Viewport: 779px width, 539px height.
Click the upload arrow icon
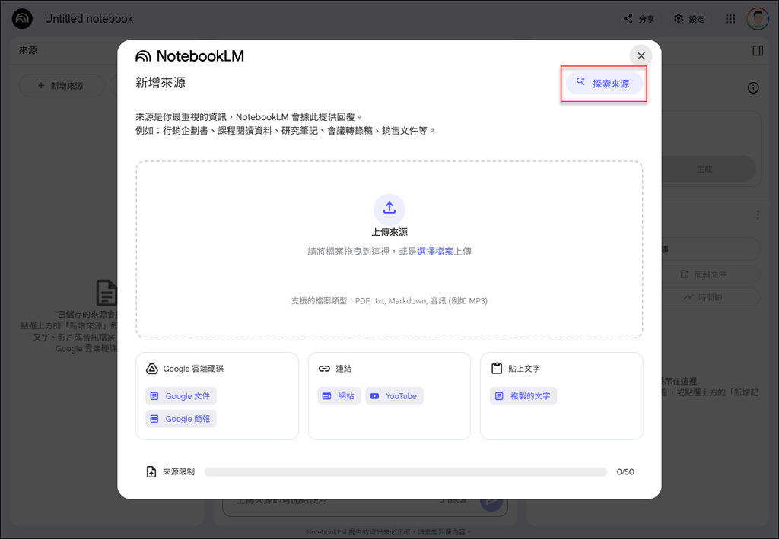pos(389,209)
